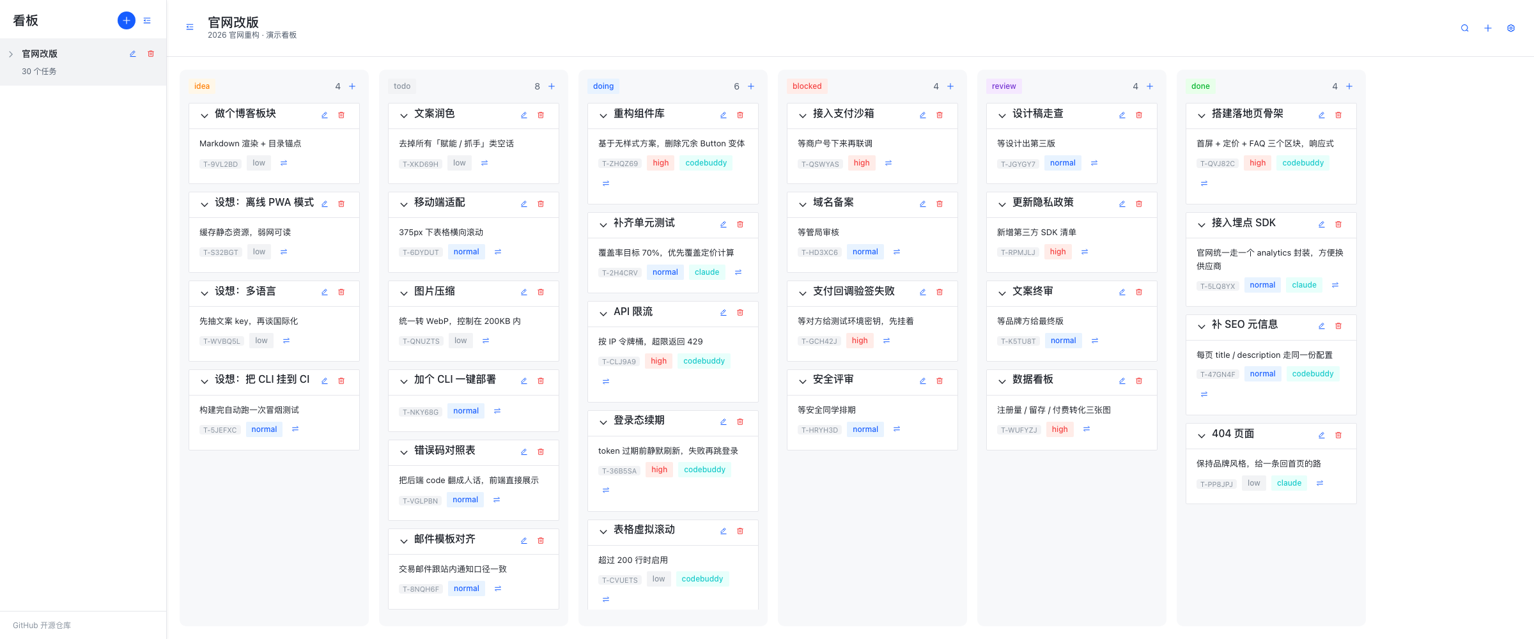Viewport: 1534px width, 639px height.
Task: Collapse the 设想：多语言 card
Action: pos(205,293)
